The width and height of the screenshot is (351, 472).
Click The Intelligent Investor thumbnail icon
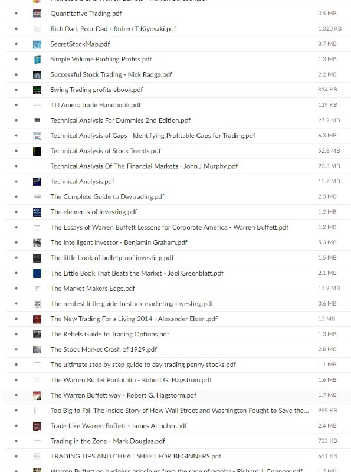(x=37, y=242)
